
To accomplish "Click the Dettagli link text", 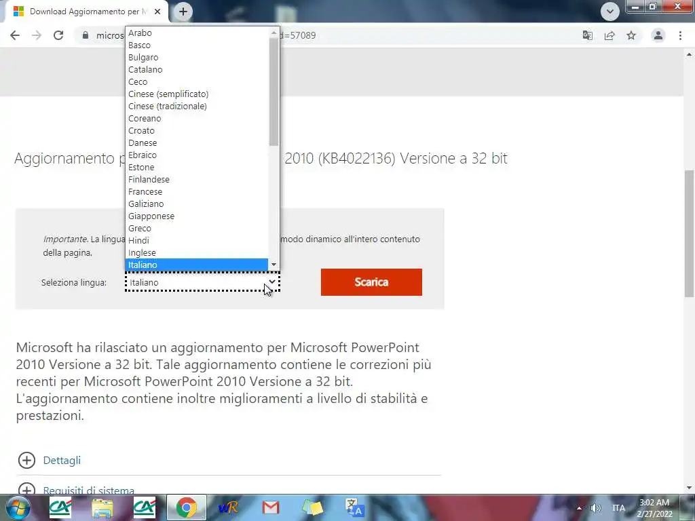I will click(62, 461).
